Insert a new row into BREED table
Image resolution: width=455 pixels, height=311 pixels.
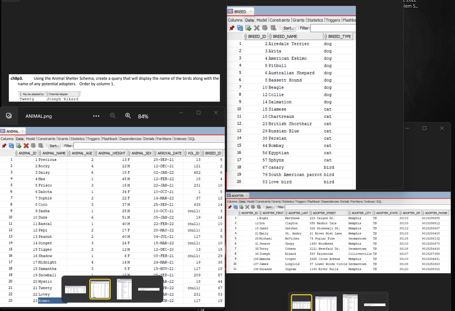click(x=248, y=28)
